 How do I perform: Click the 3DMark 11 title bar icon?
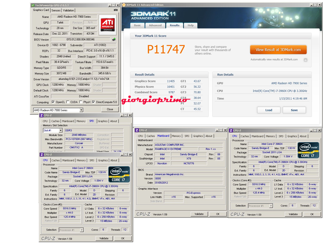pyautogui.click(x=124, y=5)
